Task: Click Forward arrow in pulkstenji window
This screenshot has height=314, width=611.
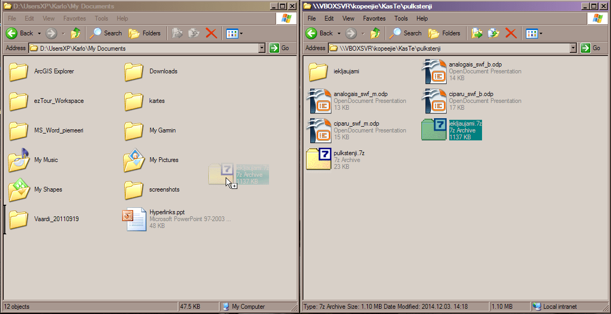Action: (x=351, y=33)
